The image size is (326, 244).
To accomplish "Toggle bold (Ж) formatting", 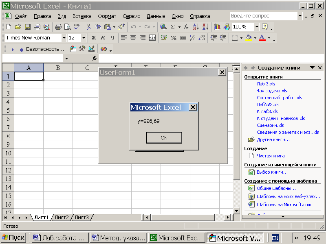I will (94, 38).
